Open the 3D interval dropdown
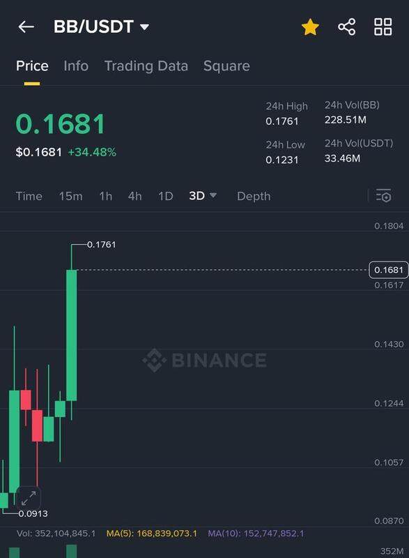The height and width of the screenshot is (558, 409). [x=203, y=196]
